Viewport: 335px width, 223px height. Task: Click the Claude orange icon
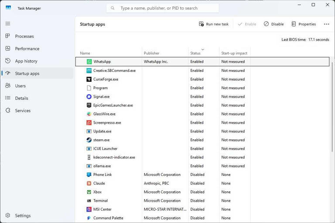click(x=89, y=183)
